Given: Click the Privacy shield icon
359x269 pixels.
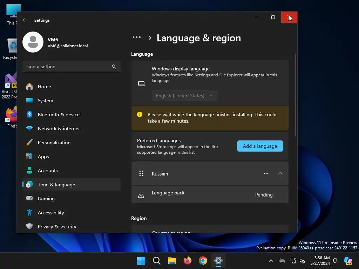Looking at the screenshot, I should click(29, 226).
